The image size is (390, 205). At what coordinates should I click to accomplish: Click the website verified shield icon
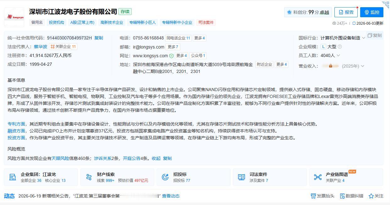pyautogui.click(x=171, y=56)
